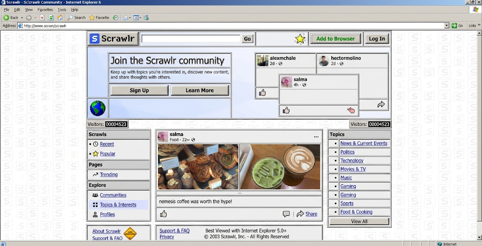The height and width of the screenshot is (246, 482).
Task: Click the Log In button
Action: coord(377,39)
